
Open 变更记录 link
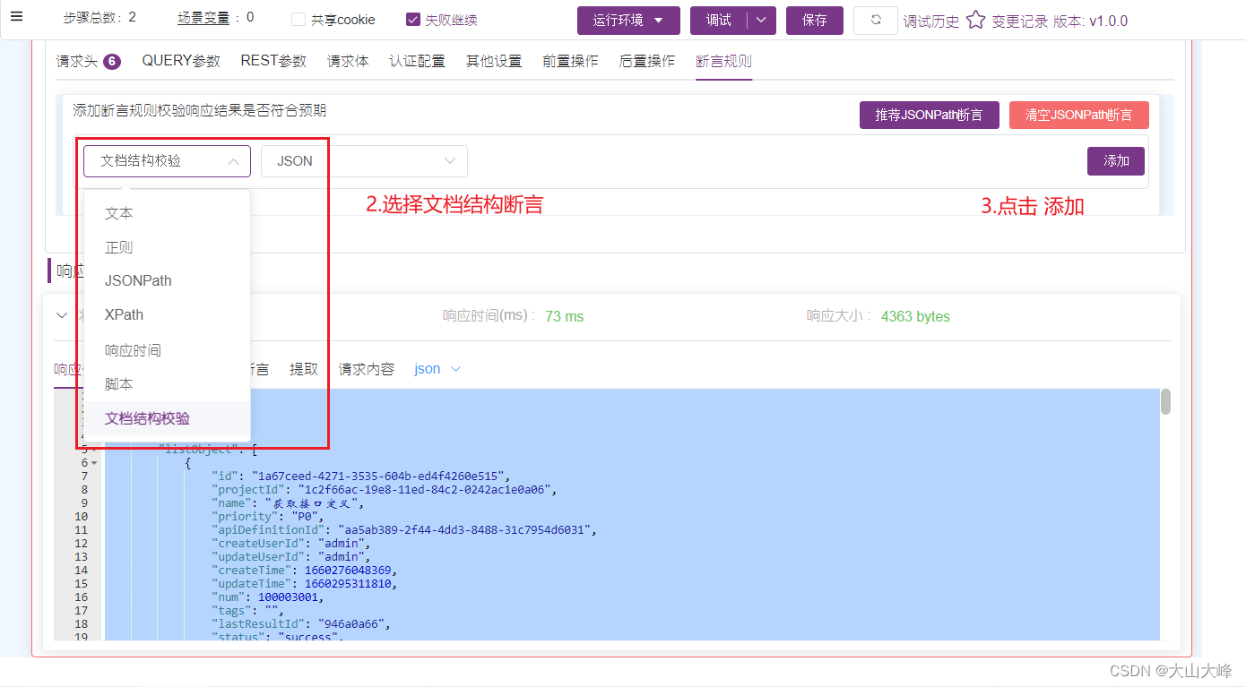[1019, 21]
